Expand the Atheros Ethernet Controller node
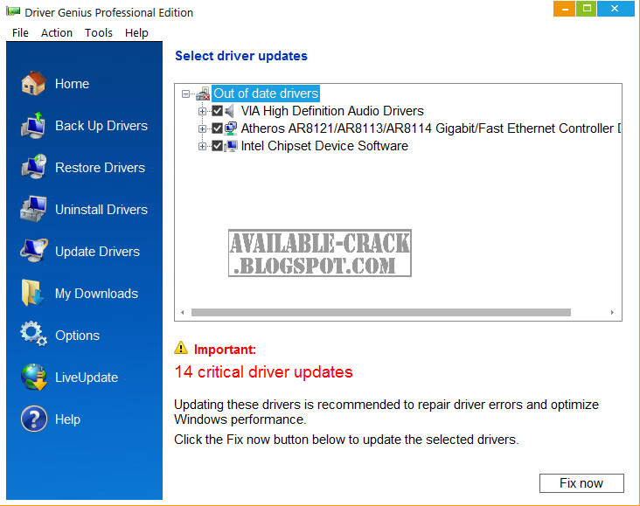This screenshot has width=640, height=506. click(x=202, y=128)
